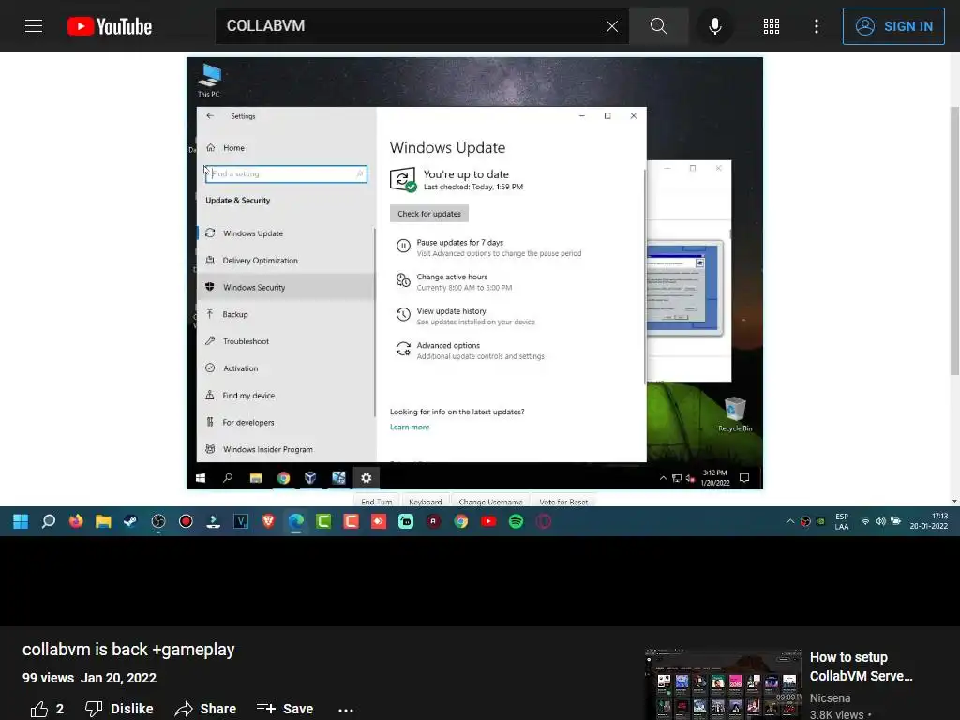960x720 pixels.
Task: Expand host tray overflow chevron
Action: [x=789, y=521]
